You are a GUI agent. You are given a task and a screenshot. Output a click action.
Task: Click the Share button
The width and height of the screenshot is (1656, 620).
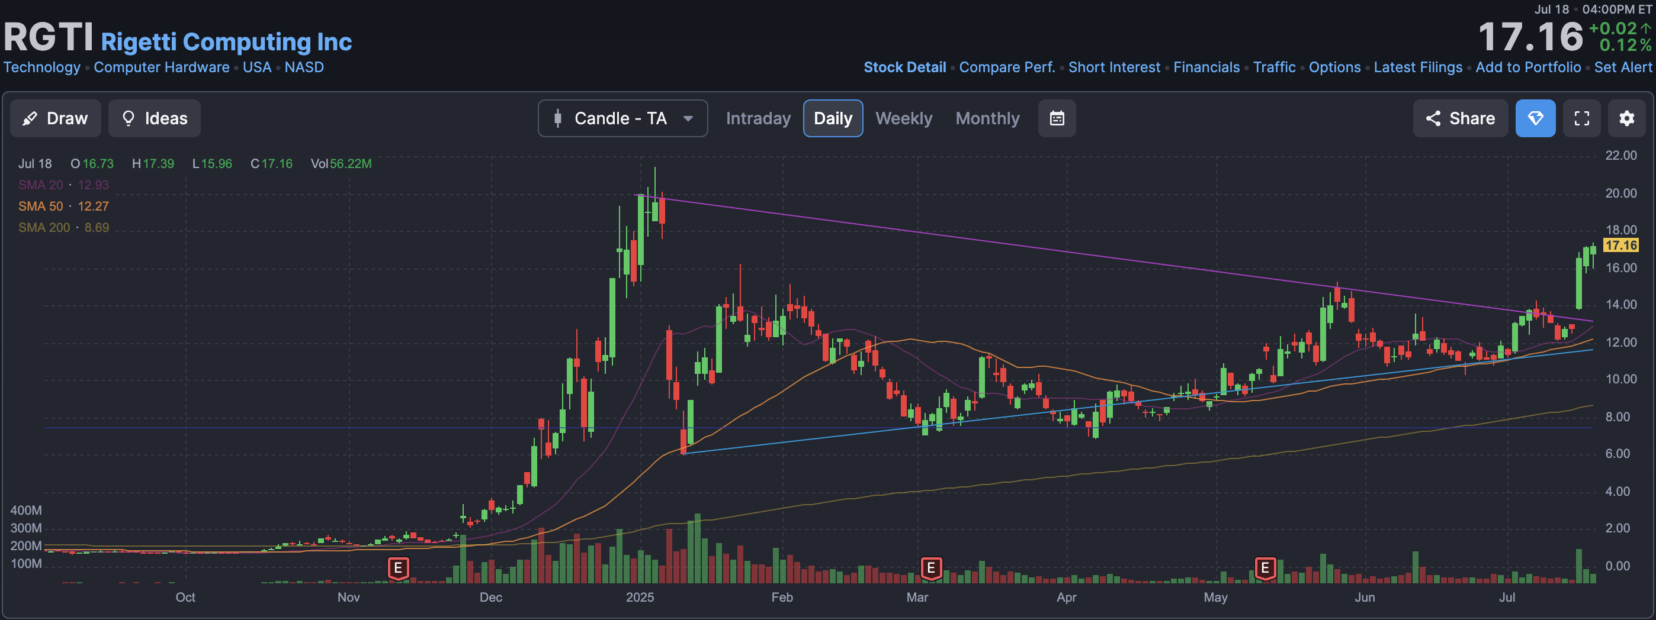coord(1460,118)
